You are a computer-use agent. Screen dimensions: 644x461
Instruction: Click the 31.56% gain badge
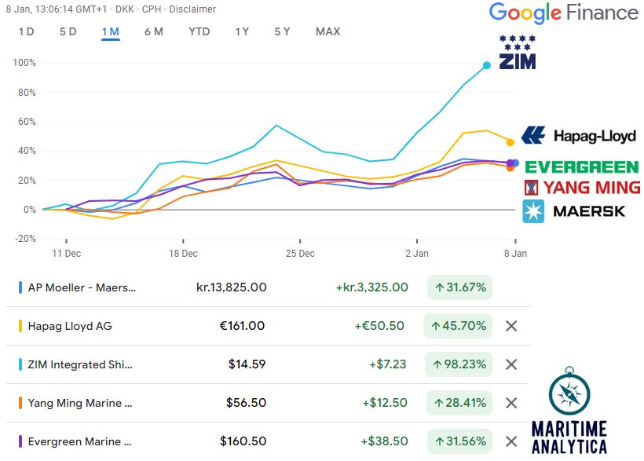459,441
